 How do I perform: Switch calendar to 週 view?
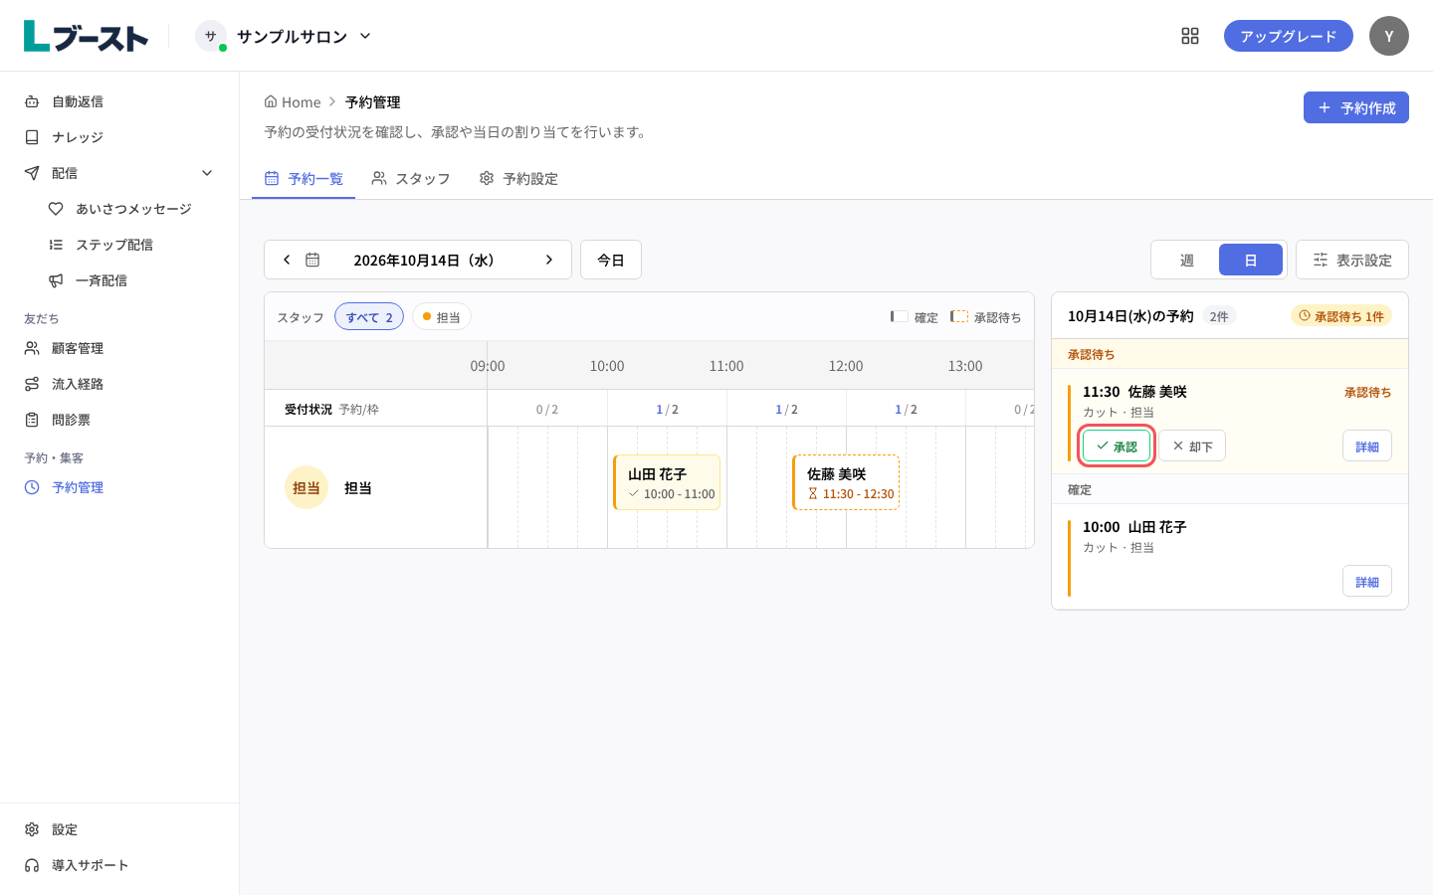1186,260
